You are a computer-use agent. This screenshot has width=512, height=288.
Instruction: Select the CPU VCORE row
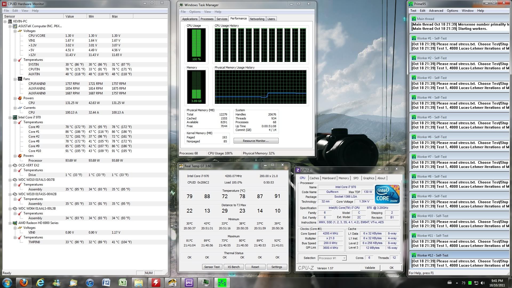[x=85, y=36]
